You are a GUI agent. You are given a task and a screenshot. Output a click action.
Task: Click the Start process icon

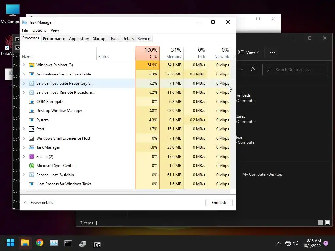click(32, 129)
